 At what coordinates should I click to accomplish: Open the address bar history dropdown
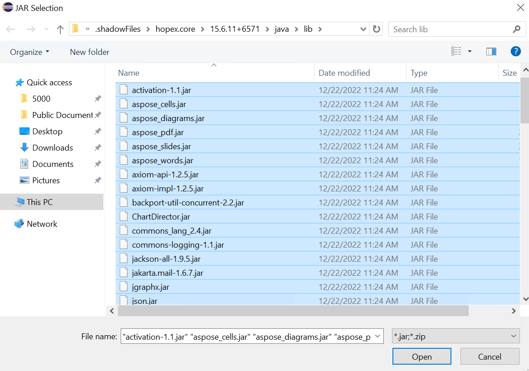click(x=363, y=29)
